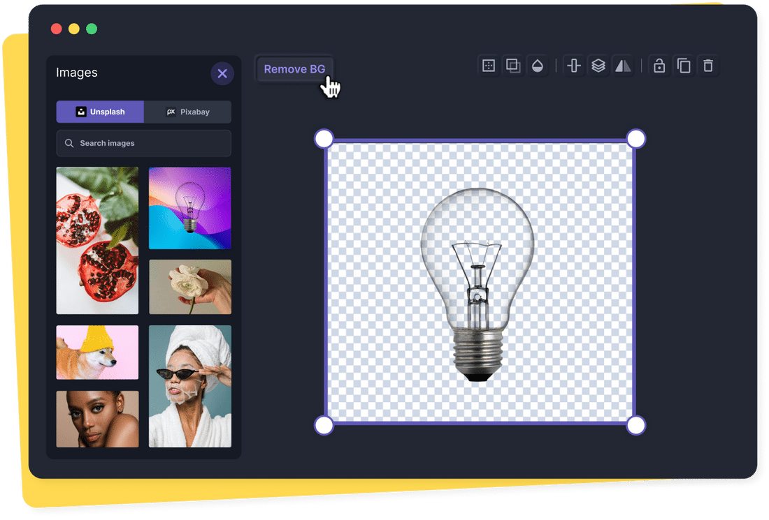
Task: Click the top-left resize handle of the image
Action: pyautogui.click(x=324, y=139)
